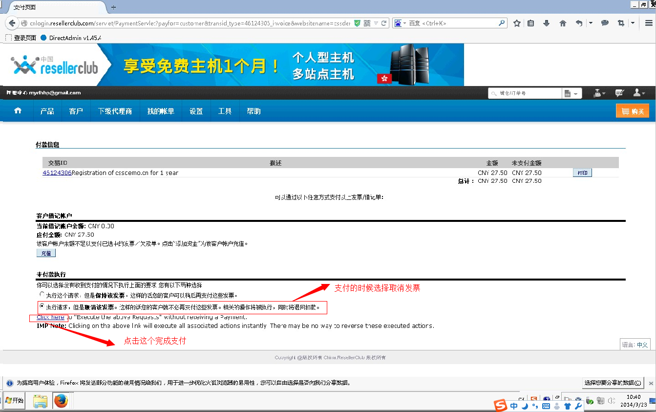This screenshot has width=656, height=412.
Task: Open the Sogou soft keyboard icon
Action: [x=546, y=406]
